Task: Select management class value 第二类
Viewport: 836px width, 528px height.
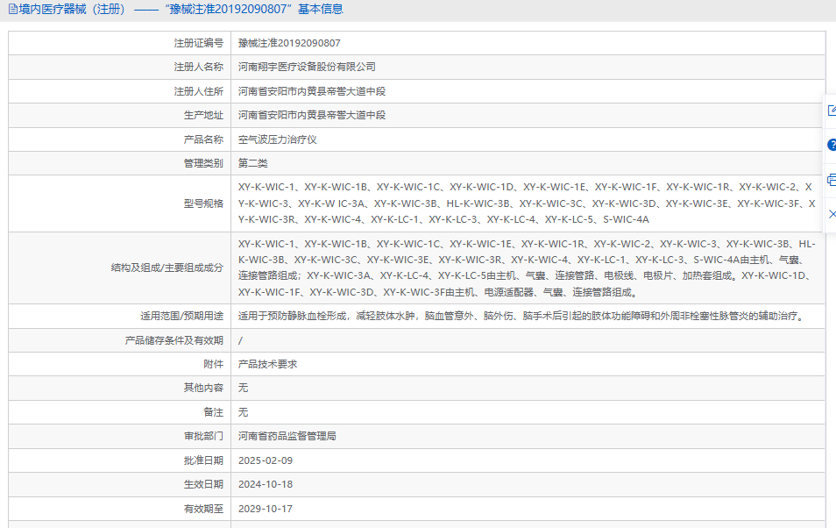Action: point(252,163)
